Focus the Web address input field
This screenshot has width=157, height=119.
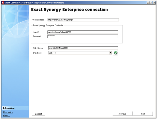[83, 20]
